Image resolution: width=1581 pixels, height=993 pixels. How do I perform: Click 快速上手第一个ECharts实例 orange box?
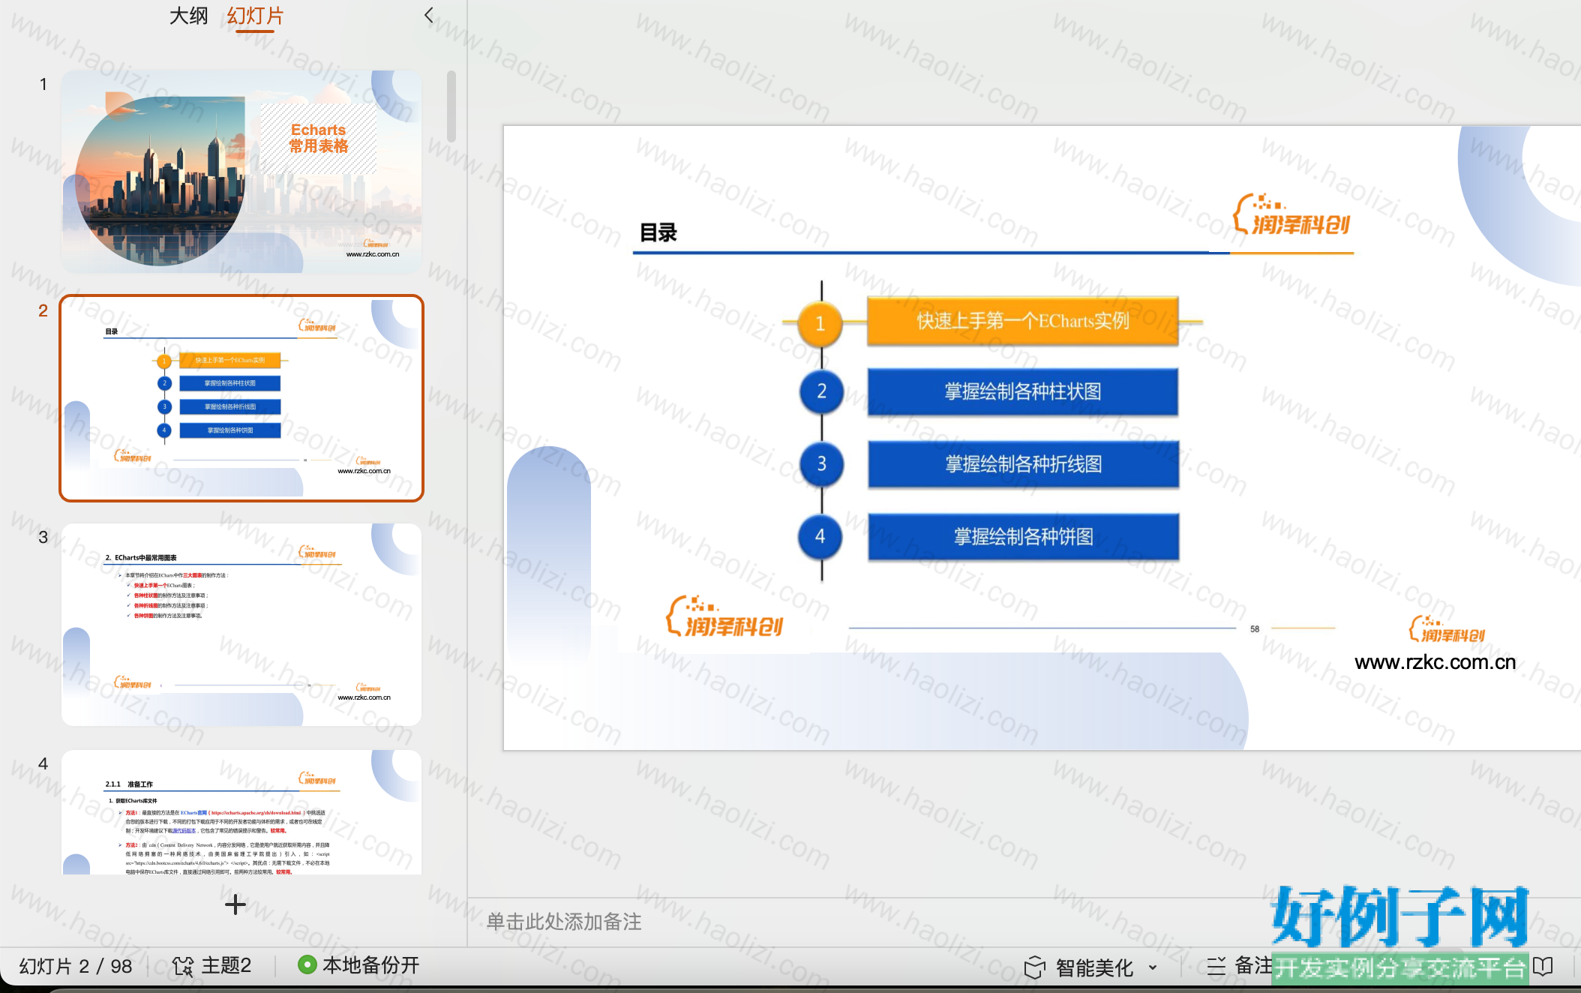(x=1023, y=321)
